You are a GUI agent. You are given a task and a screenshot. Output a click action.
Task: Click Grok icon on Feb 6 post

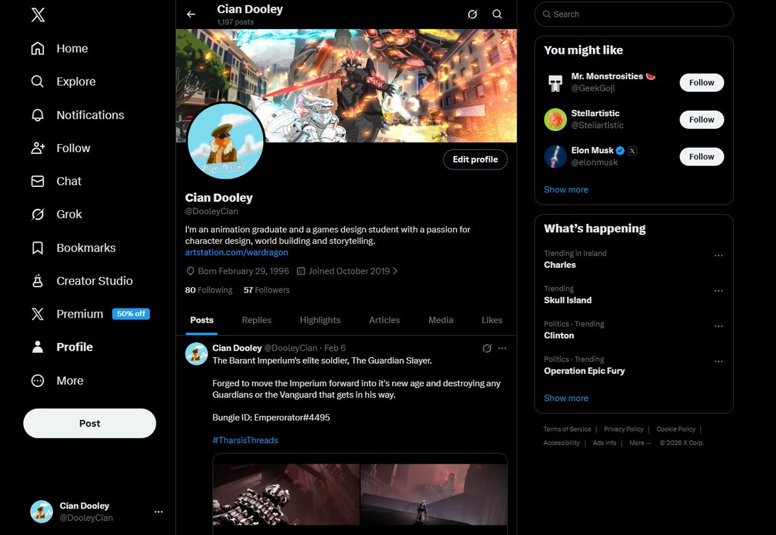(488, 348)
